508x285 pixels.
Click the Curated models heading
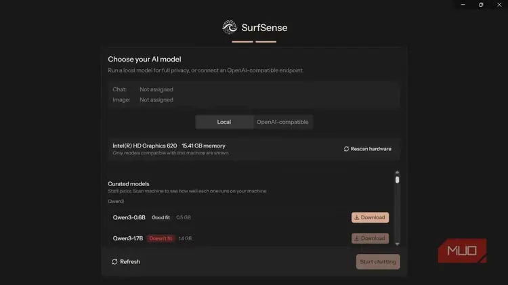[x=129, y=183]
